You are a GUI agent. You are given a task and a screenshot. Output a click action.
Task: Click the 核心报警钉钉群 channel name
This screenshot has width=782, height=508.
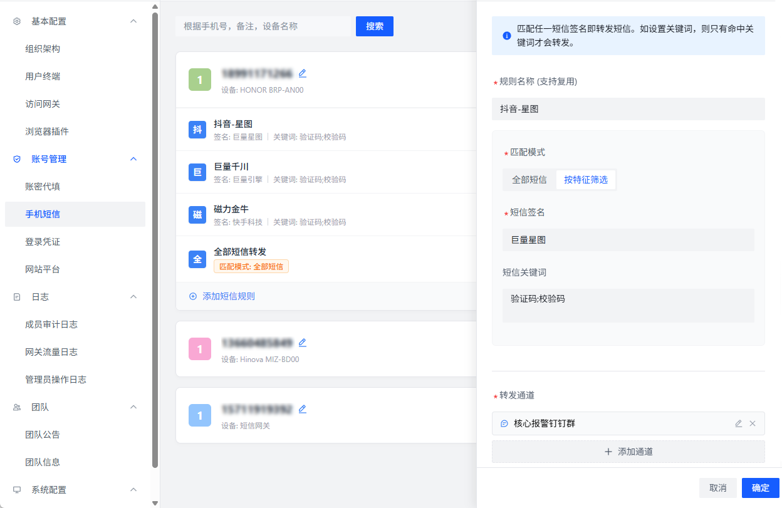[x=545, y=423]
